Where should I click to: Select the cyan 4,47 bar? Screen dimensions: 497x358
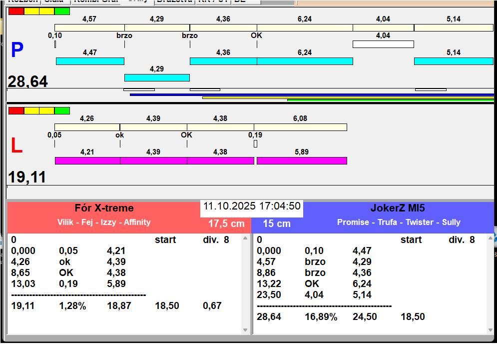(90, 61)
